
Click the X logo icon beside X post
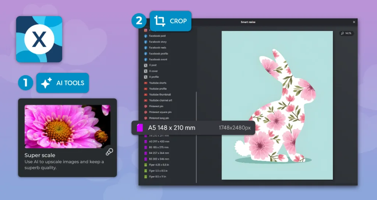[x=145, y=65]
